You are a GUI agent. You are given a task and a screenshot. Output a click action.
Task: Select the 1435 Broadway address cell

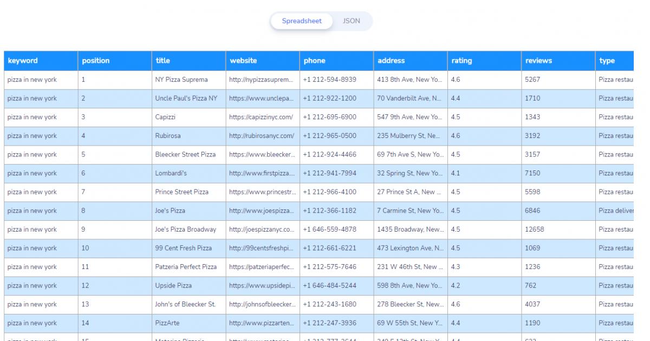coord(411,229)
